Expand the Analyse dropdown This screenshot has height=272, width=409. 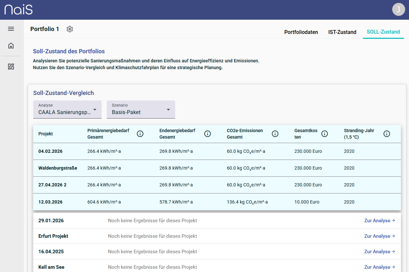pyautogui.click(x=67, y=110)
